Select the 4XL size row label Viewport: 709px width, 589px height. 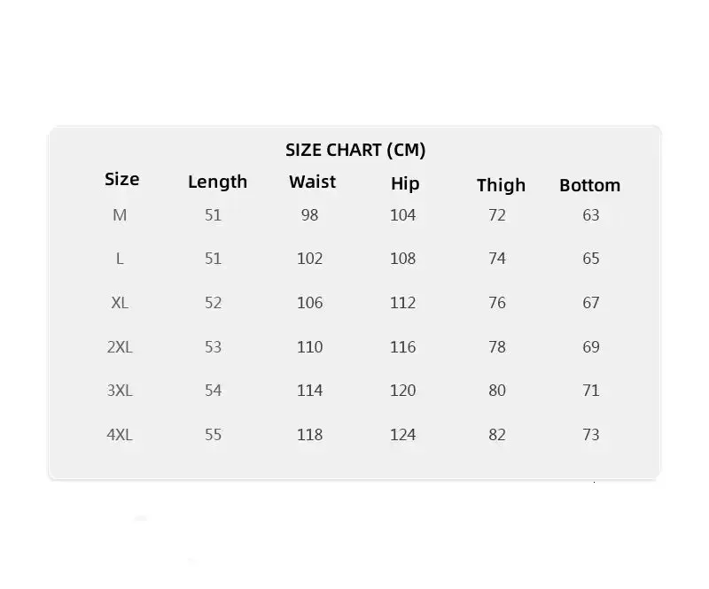[120, 435]
